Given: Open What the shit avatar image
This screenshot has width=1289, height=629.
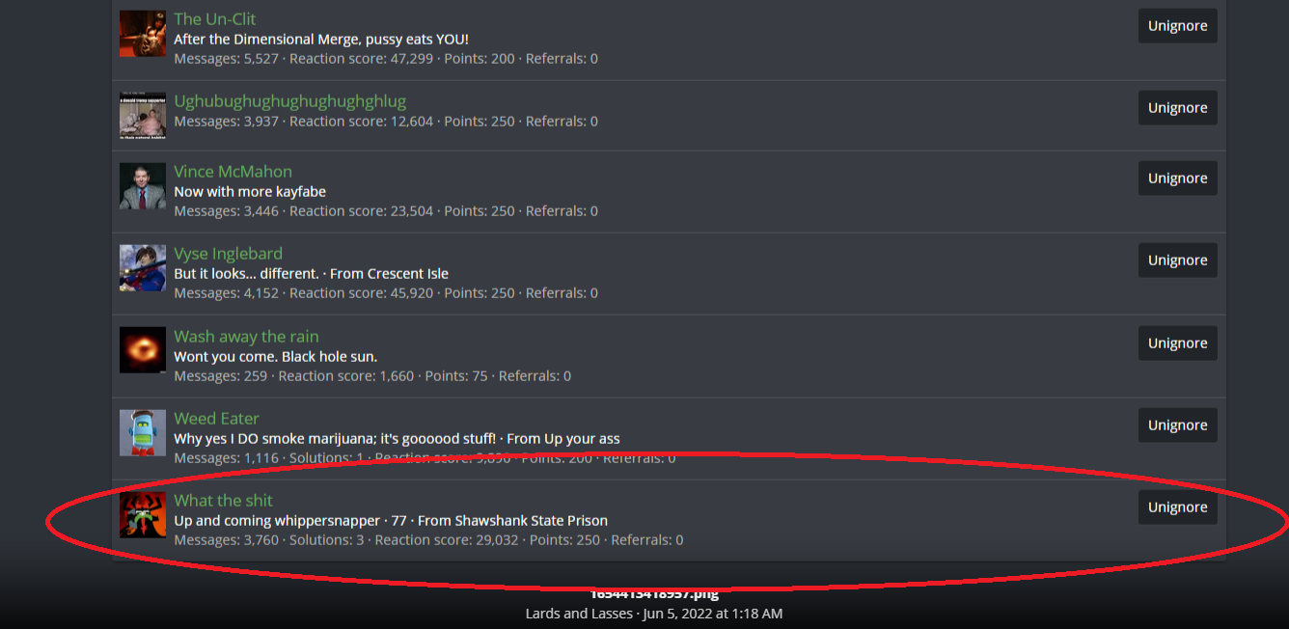Looking at the screenshot, I should pyautogui.click(x=143, y=515).
